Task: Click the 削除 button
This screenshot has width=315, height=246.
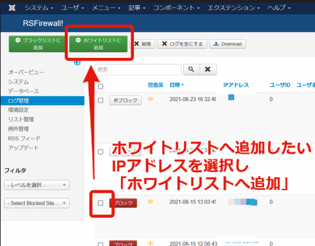Action: tap(143, 43)
